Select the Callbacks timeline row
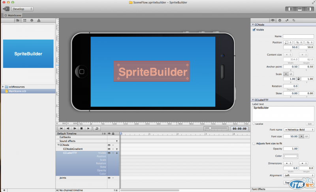This screenshot has height=192, width=316. [x=81, y=137]
